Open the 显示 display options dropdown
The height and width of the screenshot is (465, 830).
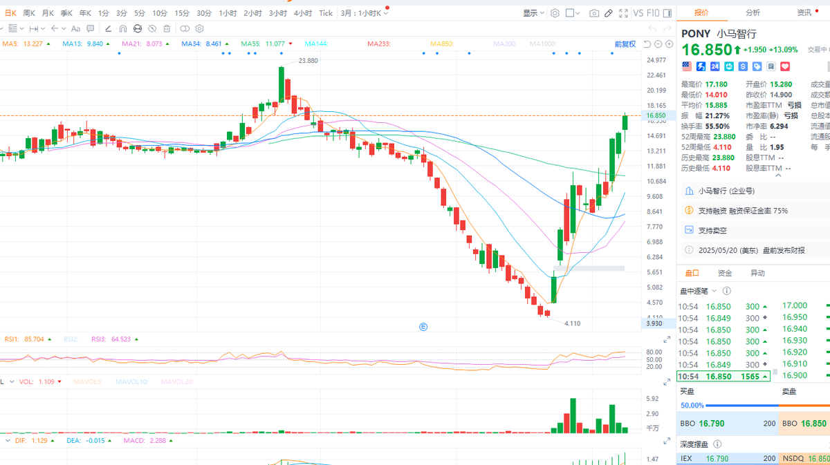[x=533, y=13]
